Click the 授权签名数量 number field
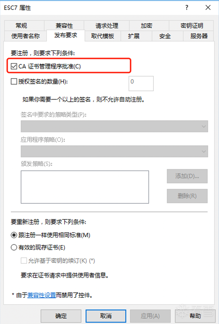The image size is (219, 324). (141, 83)
